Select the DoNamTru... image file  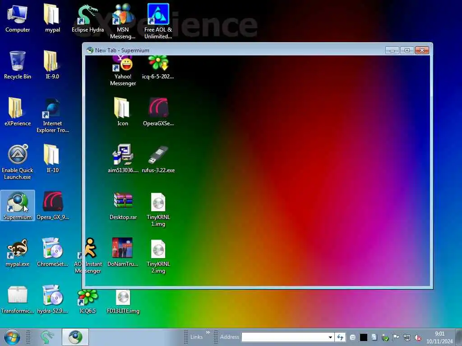123,252
